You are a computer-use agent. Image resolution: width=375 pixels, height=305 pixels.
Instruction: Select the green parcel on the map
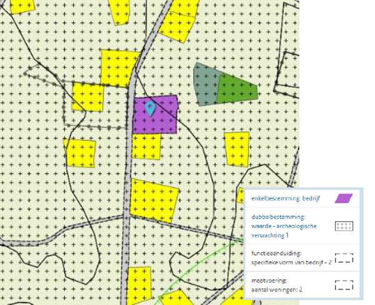coord(237,89)
